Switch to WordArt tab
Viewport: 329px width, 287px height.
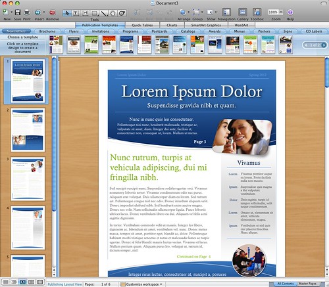(241, 25)
